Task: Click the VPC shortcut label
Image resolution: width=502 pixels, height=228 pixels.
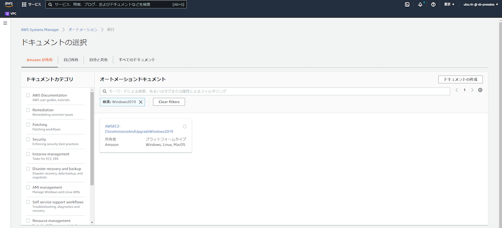Action: 14,14
